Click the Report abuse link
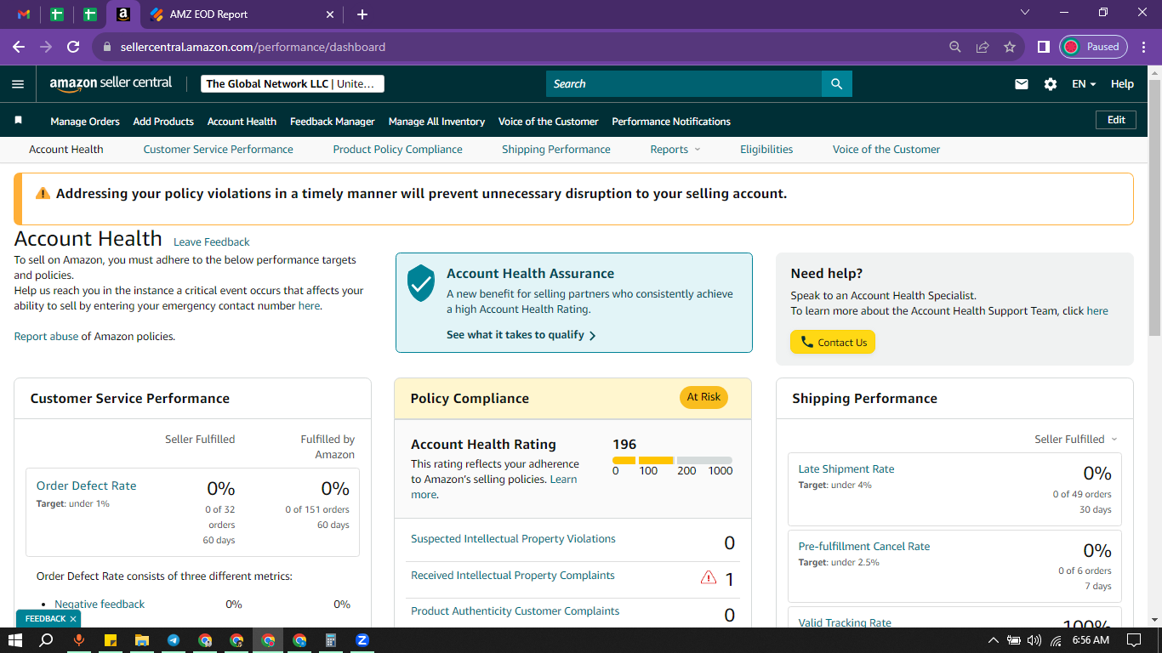The height and width of the screenshot is (653, 1162). 46,337
